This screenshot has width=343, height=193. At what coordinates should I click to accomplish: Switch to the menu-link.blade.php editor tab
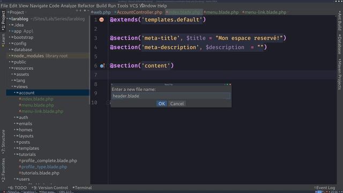[264, 12]
